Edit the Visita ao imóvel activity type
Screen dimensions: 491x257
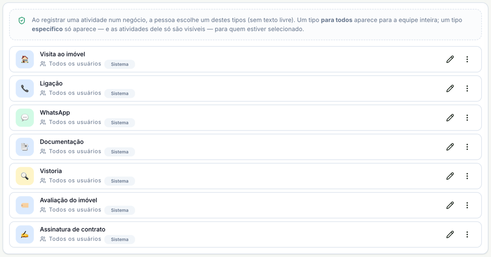[450, 59]
